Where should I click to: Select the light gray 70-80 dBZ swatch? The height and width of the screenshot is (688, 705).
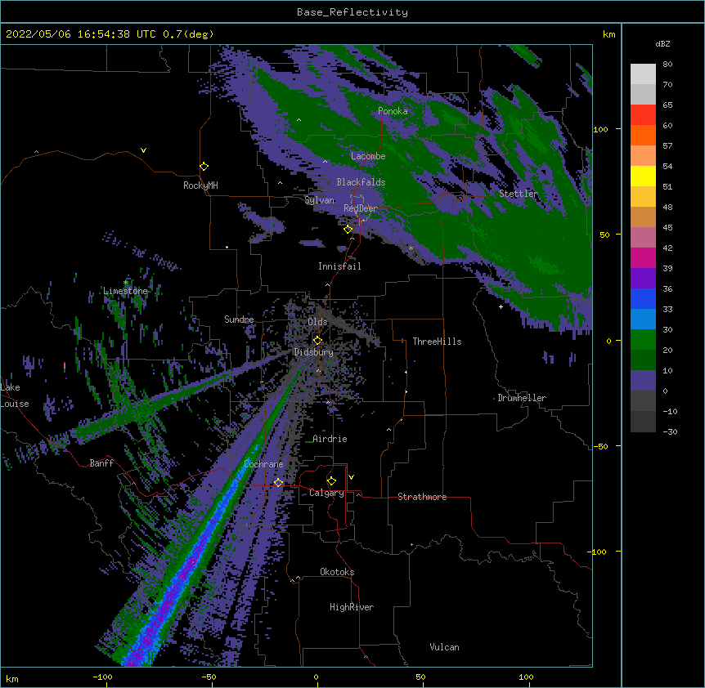643,74
